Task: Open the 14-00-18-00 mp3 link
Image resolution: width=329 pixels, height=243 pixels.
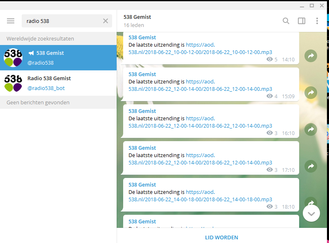Action: click(200, 199)
